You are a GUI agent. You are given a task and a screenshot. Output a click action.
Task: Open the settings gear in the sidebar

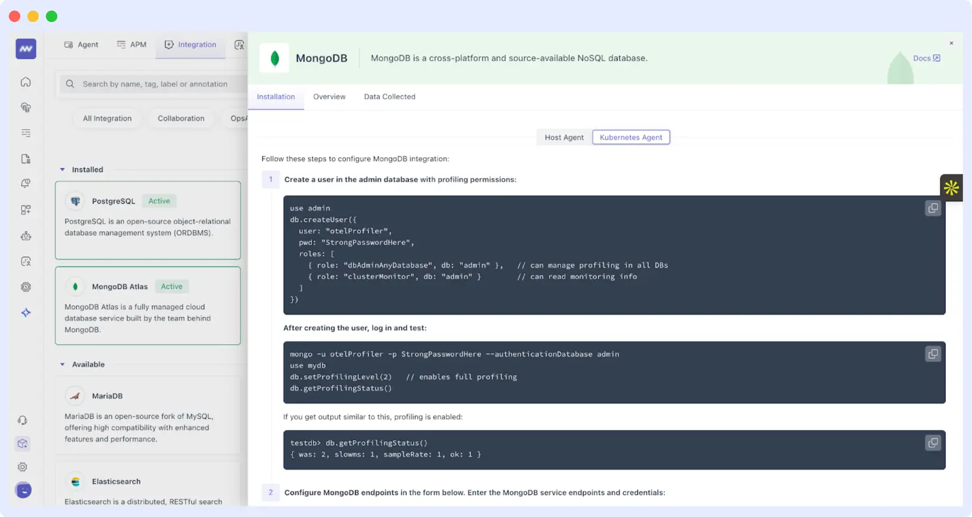coord(23,467)
